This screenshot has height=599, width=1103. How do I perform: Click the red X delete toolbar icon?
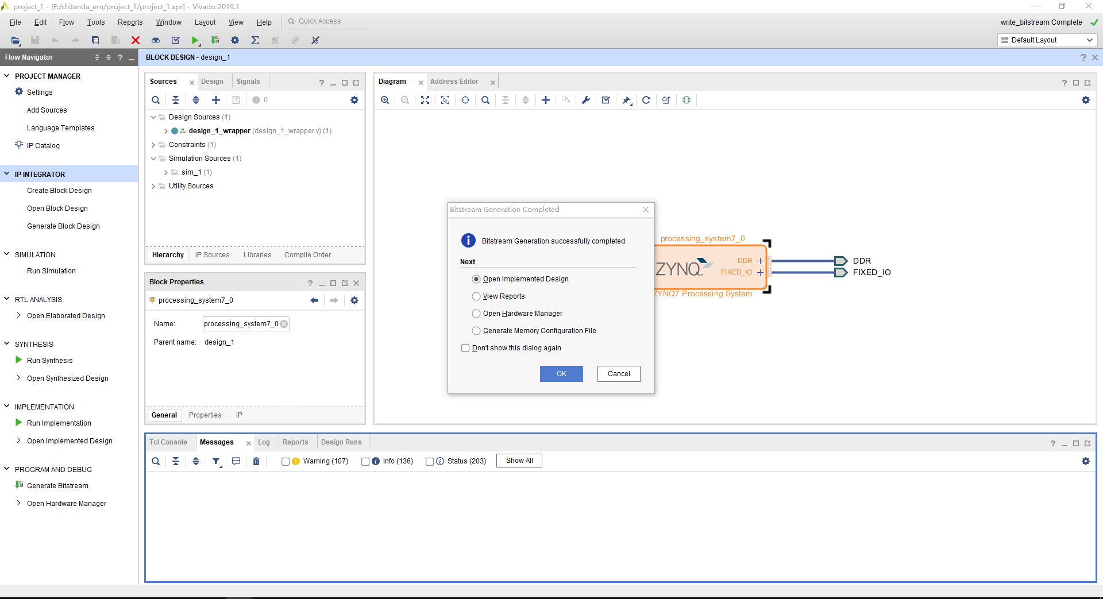(136, 40)
